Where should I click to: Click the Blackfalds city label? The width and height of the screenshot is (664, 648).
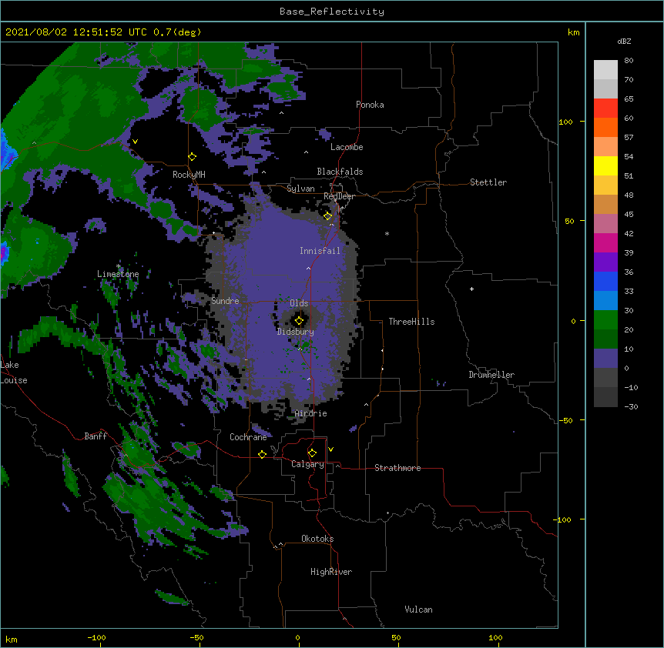tap(340, 172)
